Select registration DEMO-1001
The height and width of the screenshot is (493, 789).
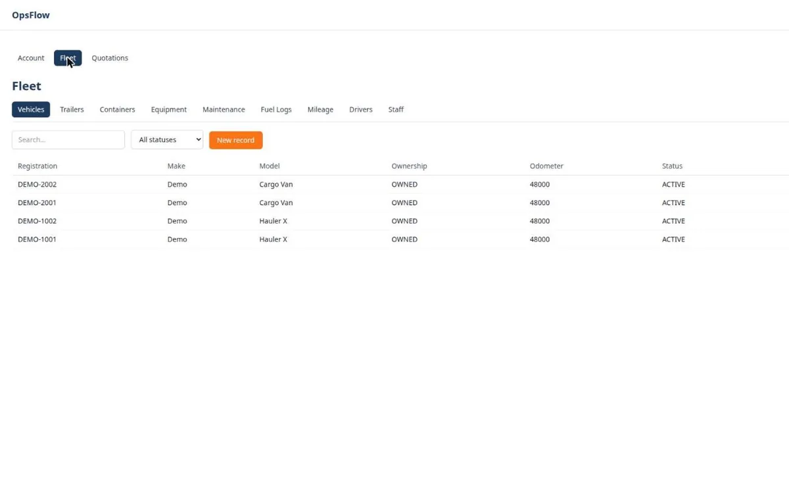pyautogui.click(x=37, y=240)
